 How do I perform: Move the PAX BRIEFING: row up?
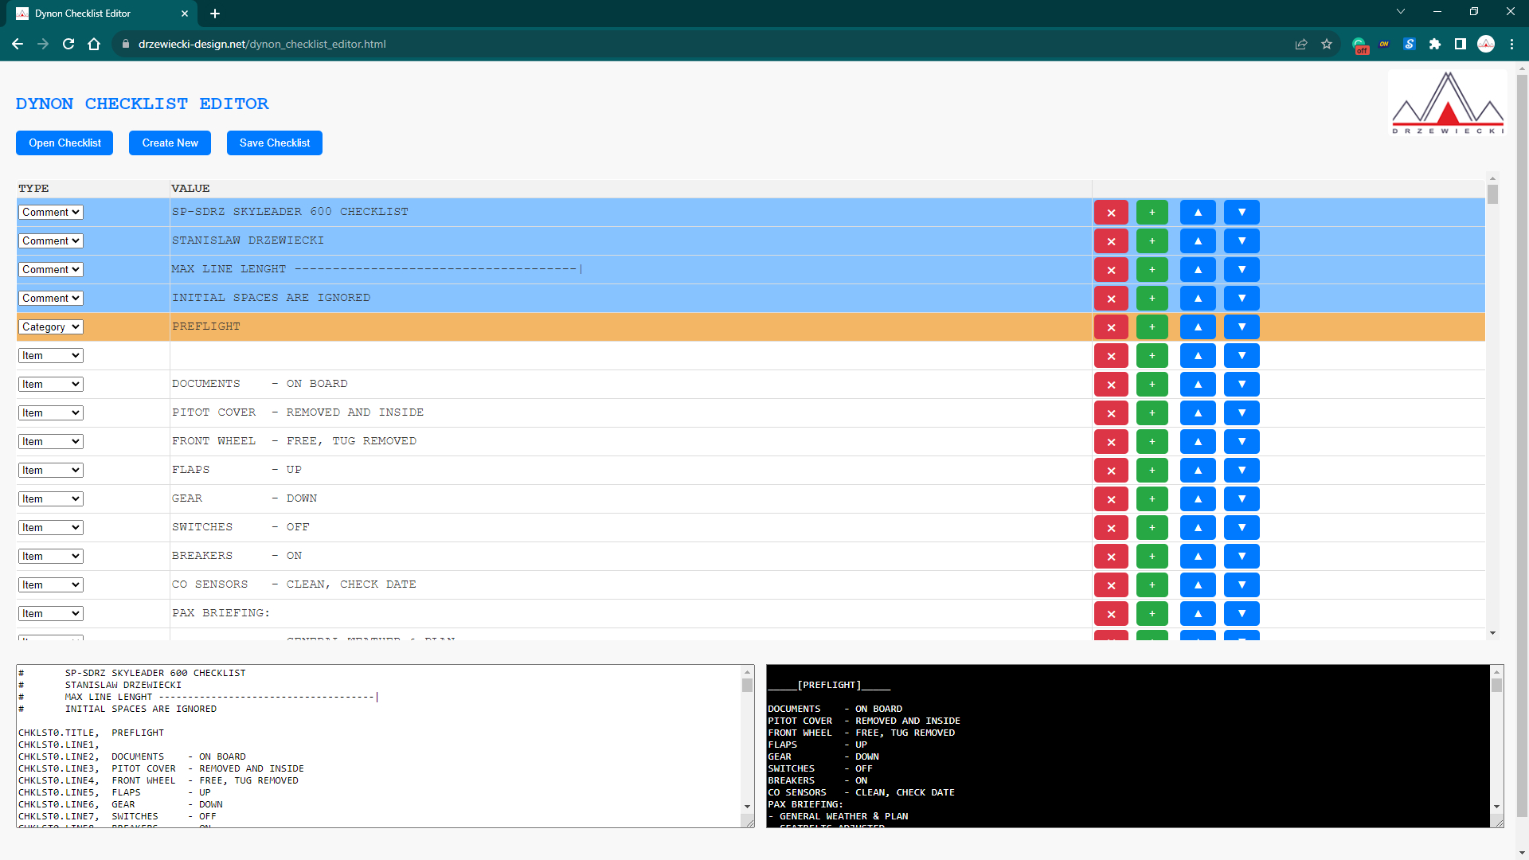point(1198,614)
